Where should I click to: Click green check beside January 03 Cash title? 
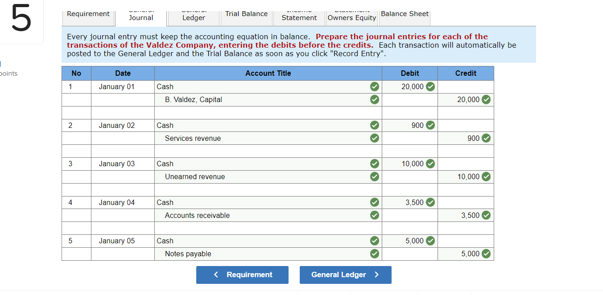(375, 164)
